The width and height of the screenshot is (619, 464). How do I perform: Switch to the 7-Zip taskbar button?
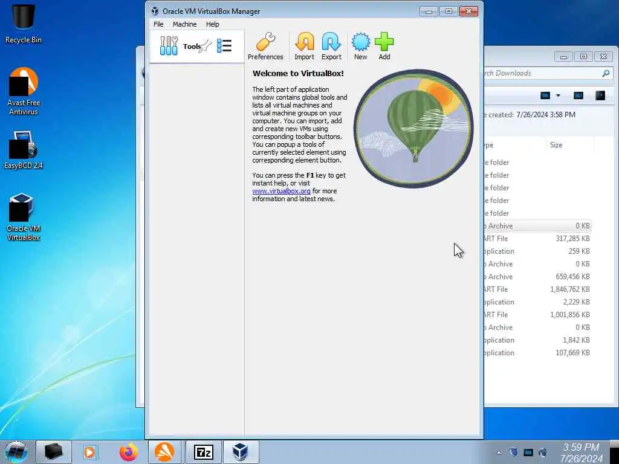tap(203, 452)
